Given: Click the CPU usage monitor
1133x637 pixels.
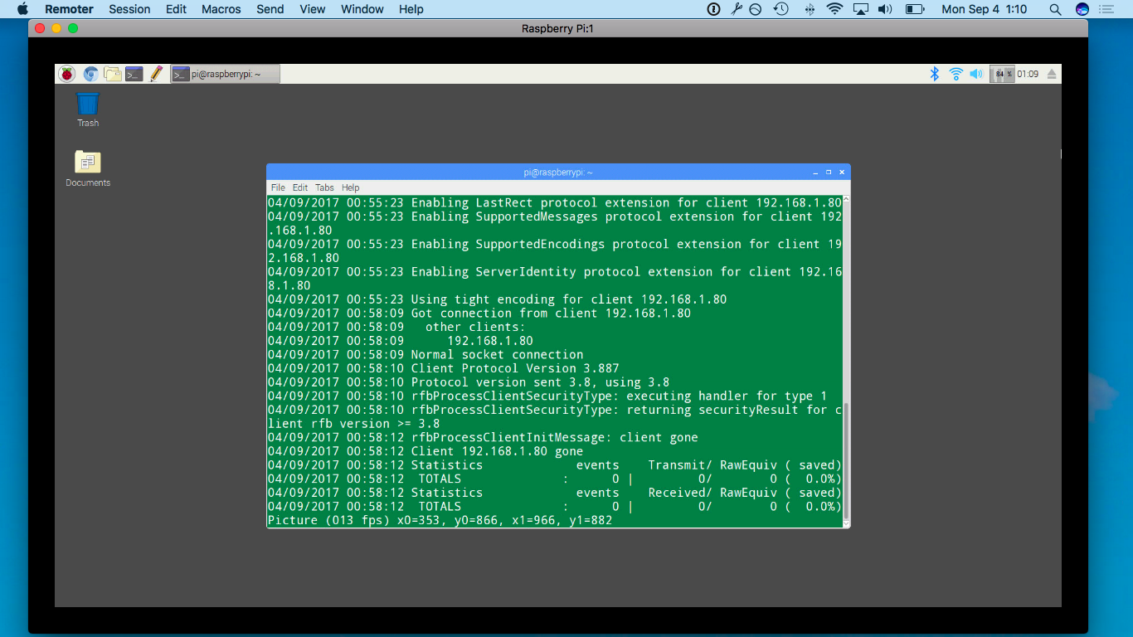Looking at the screenshot, I should click(1004, 74).
